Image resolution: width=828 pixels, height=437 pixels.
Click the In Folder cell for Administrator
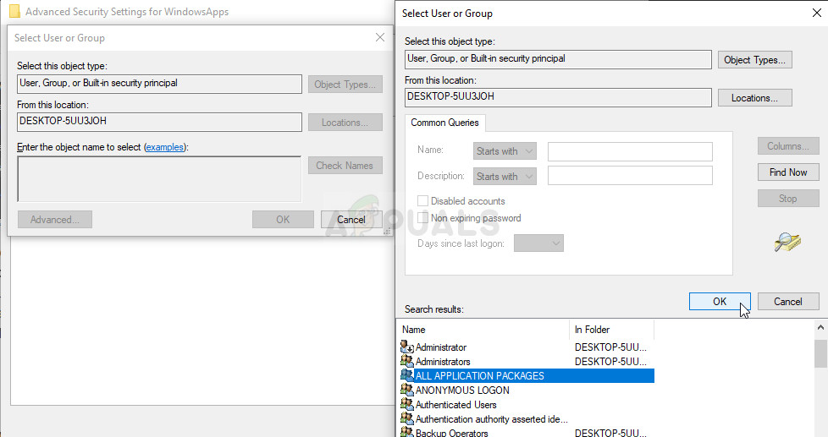click(x=610, y=347)
